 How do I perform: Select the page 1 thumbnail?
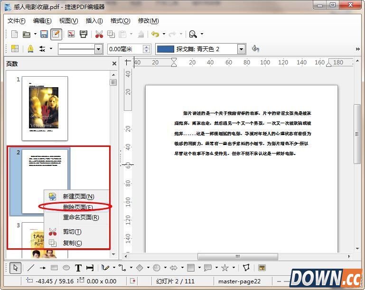[45, 108]
